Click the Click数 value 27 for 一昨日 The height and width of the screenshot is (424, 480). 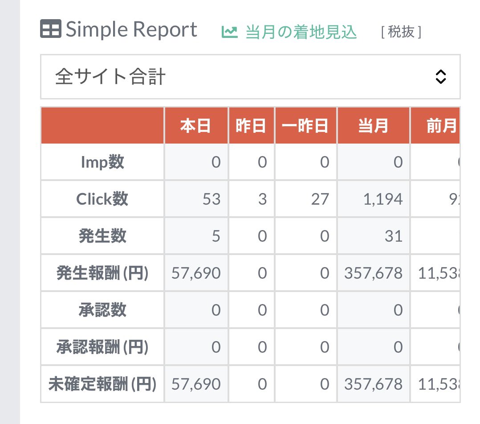click(x=320, y=199)
